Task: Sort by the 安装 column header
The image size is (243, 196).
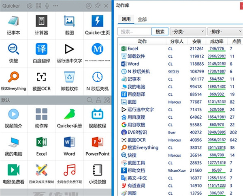Action: pos(197,41)
